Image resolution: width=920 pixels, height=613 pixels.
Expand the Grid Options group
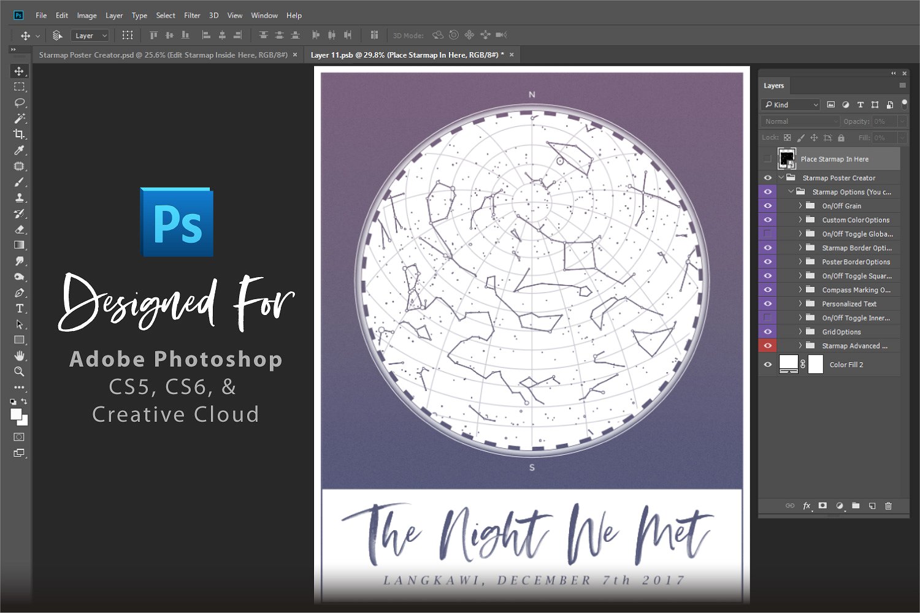(x=800, y=332)
